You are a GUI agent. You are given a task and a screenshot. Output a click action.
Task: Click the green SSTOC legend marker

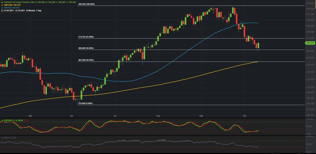coord(2,120)
